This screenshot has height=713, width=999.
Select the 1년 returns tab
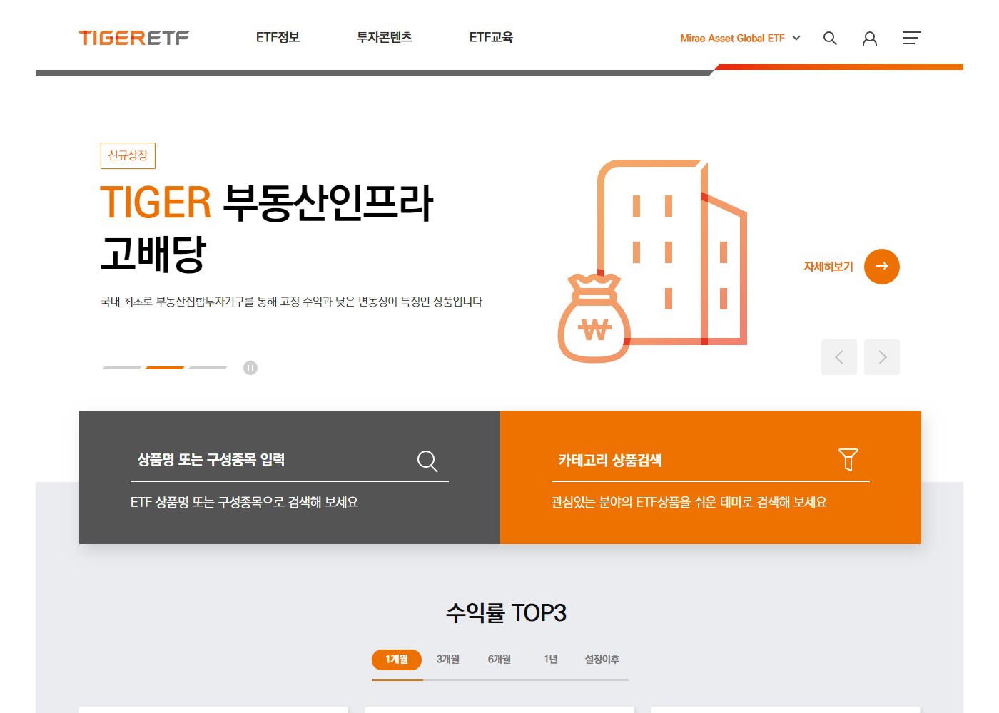(551, 660)
